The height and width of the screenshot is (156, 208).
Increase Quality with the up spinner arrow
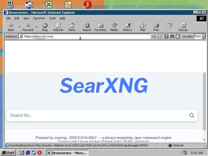(x=204, y=35)
